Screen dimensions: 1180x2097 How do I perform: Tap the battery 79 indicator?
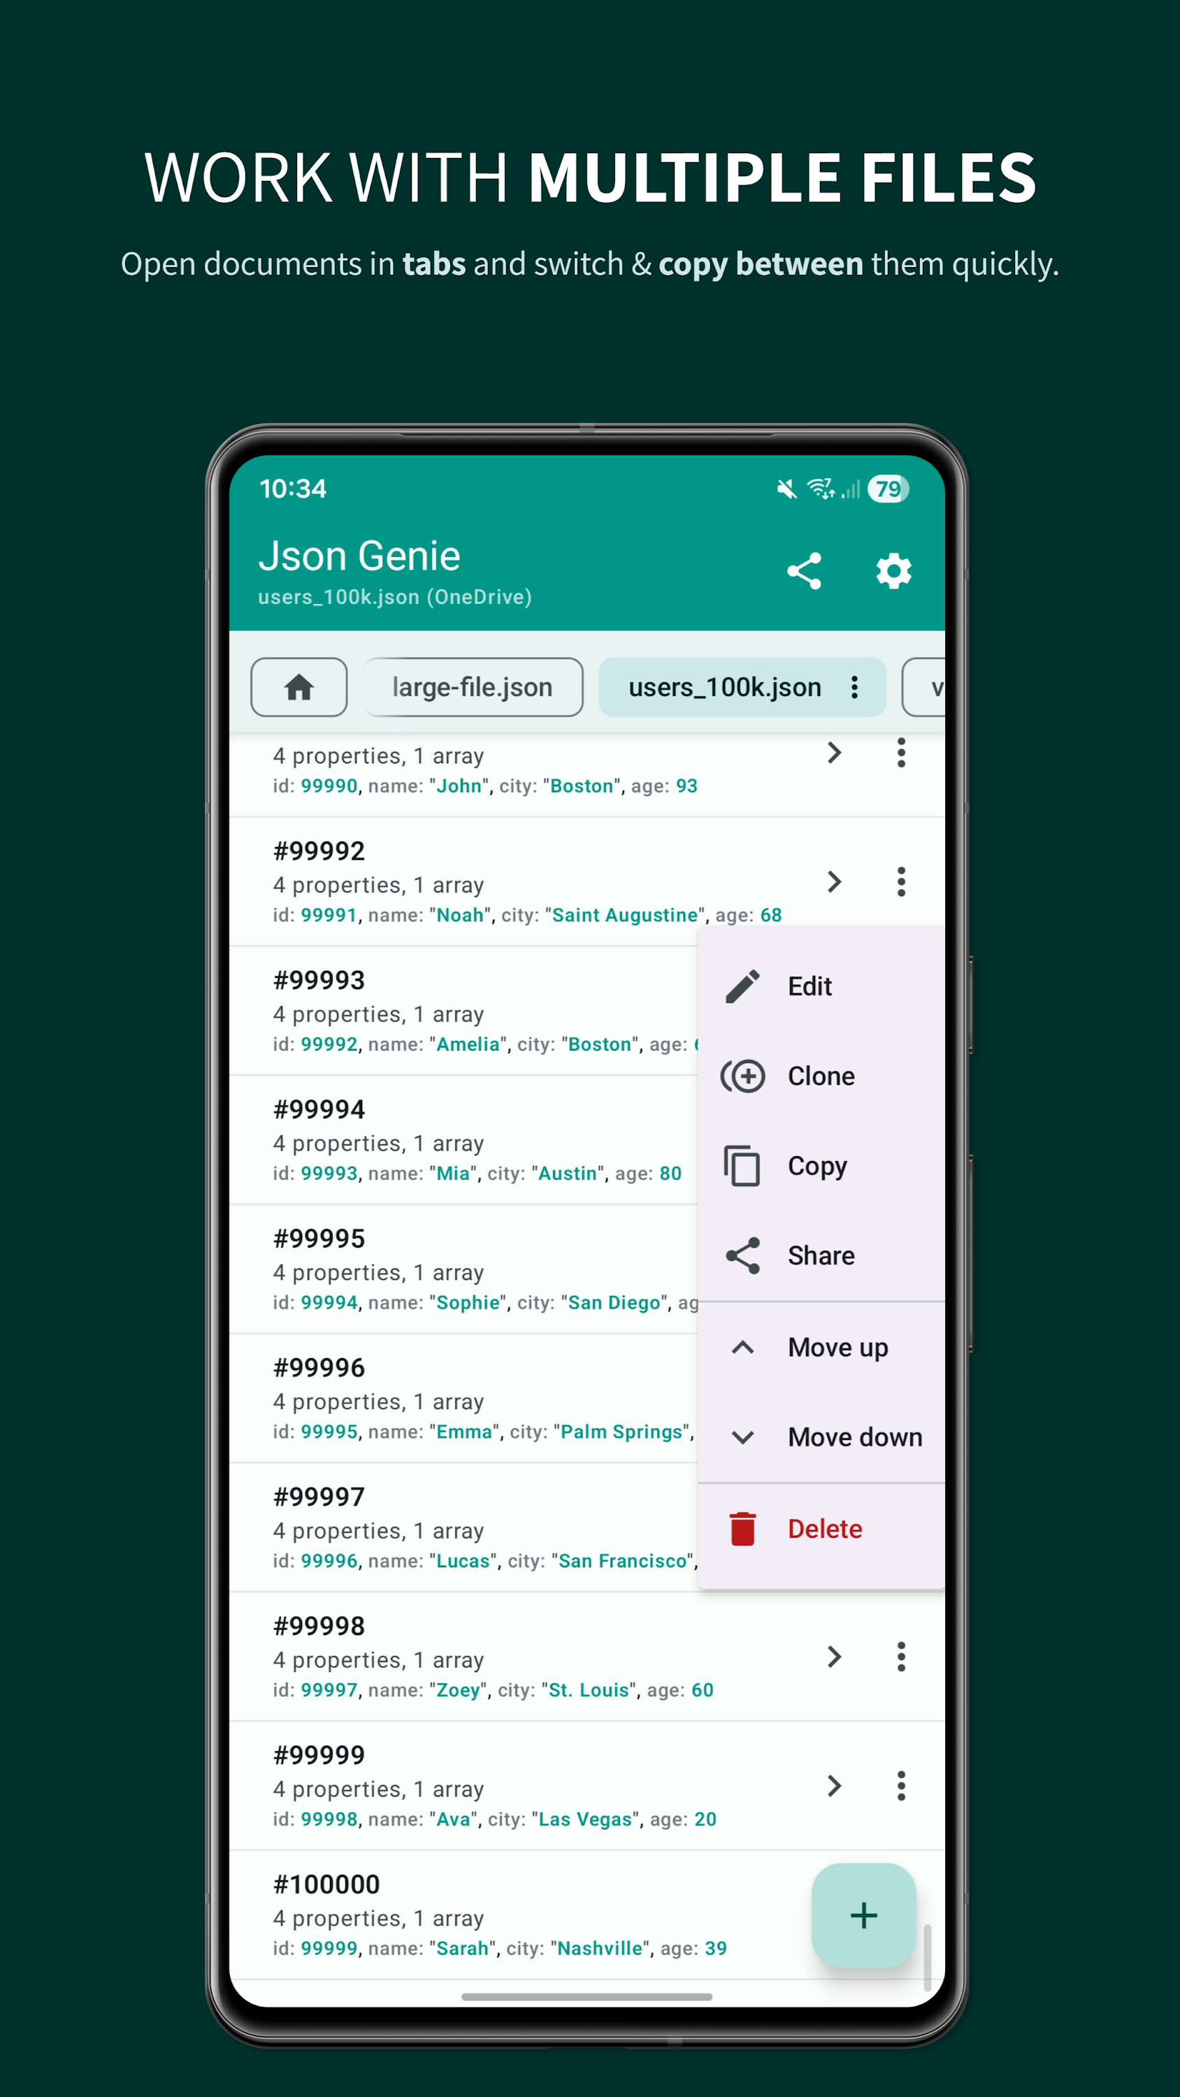coord(888,489)
